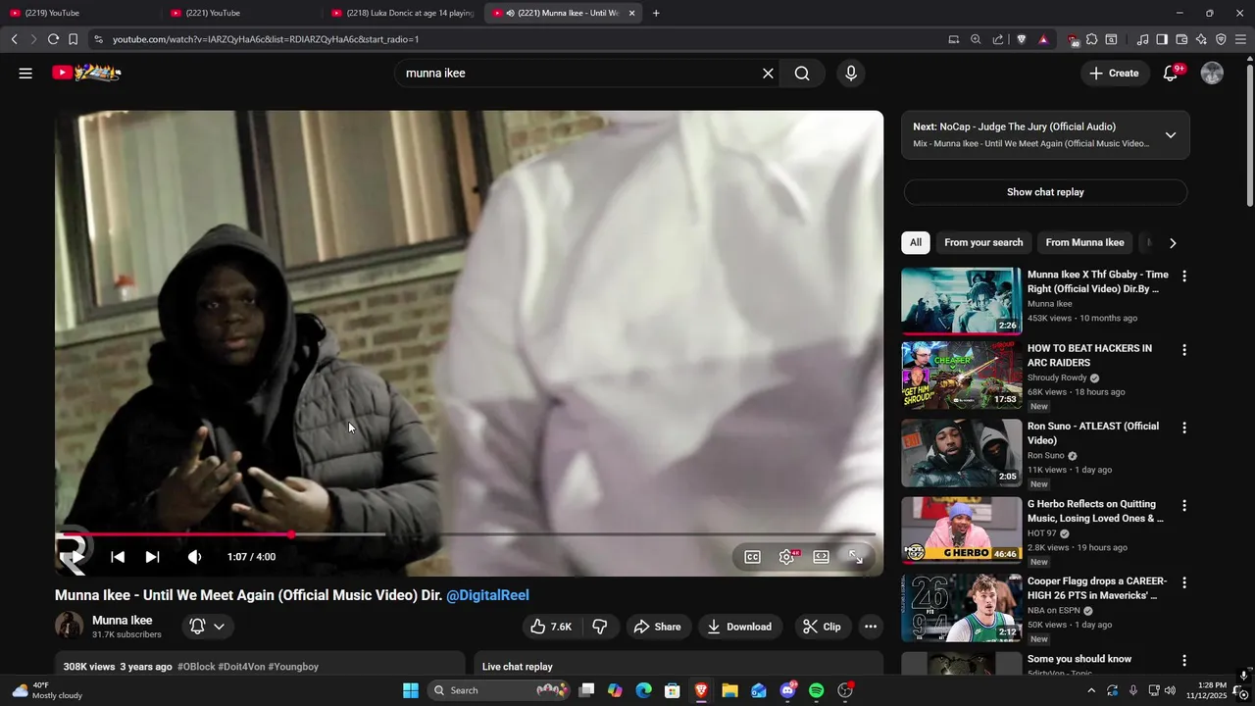Viewport: 1255px width, 706px height.
Task: Open the account avatar menu
Action: pos(1212,73)
